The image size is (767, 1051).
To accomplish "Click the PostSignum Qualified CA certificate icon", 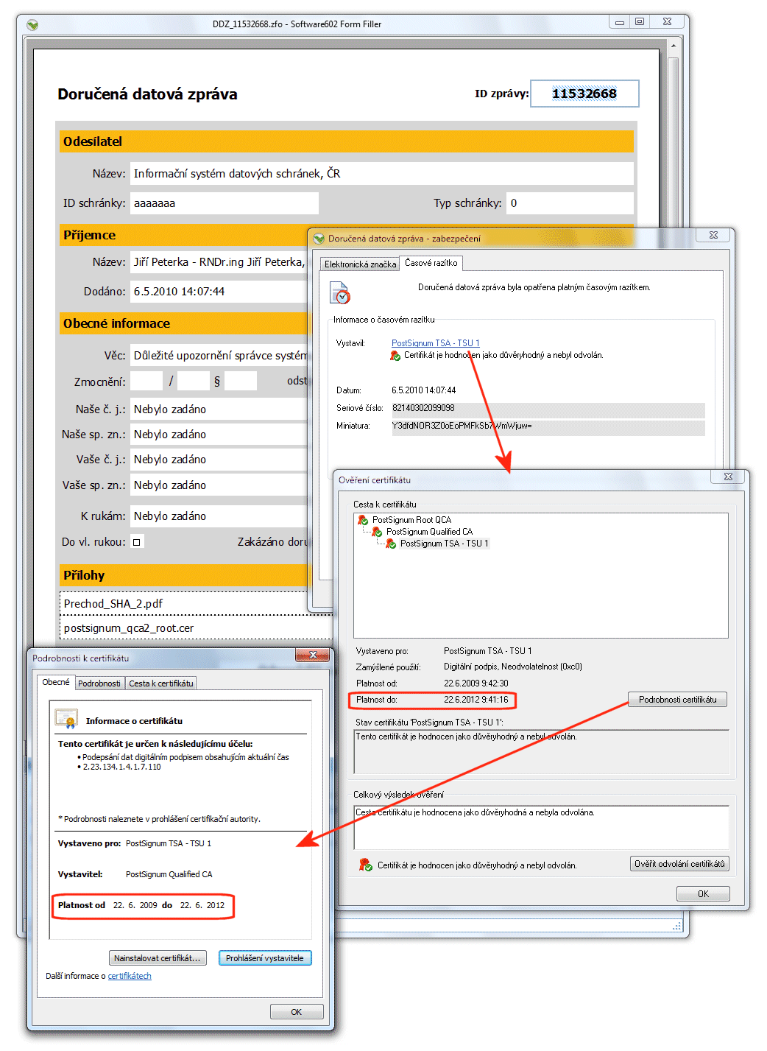I will (377, 532).
